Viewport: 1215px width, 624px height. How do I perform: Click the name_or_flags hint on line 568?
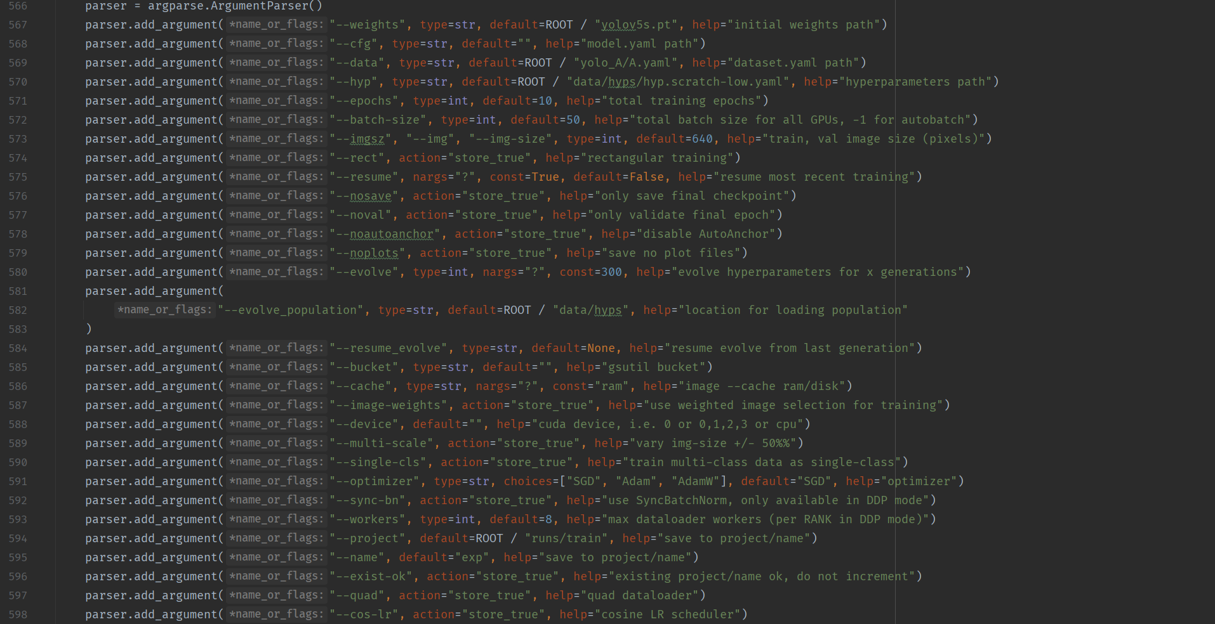[276, 44]
